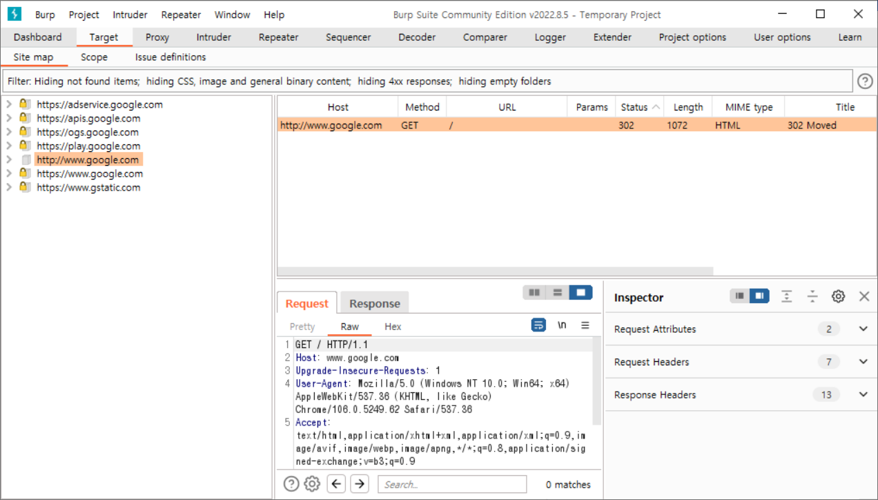Viewport: 878px width, 500px height.
Task: Open the Intruder menu
Action: click(130, 15)
